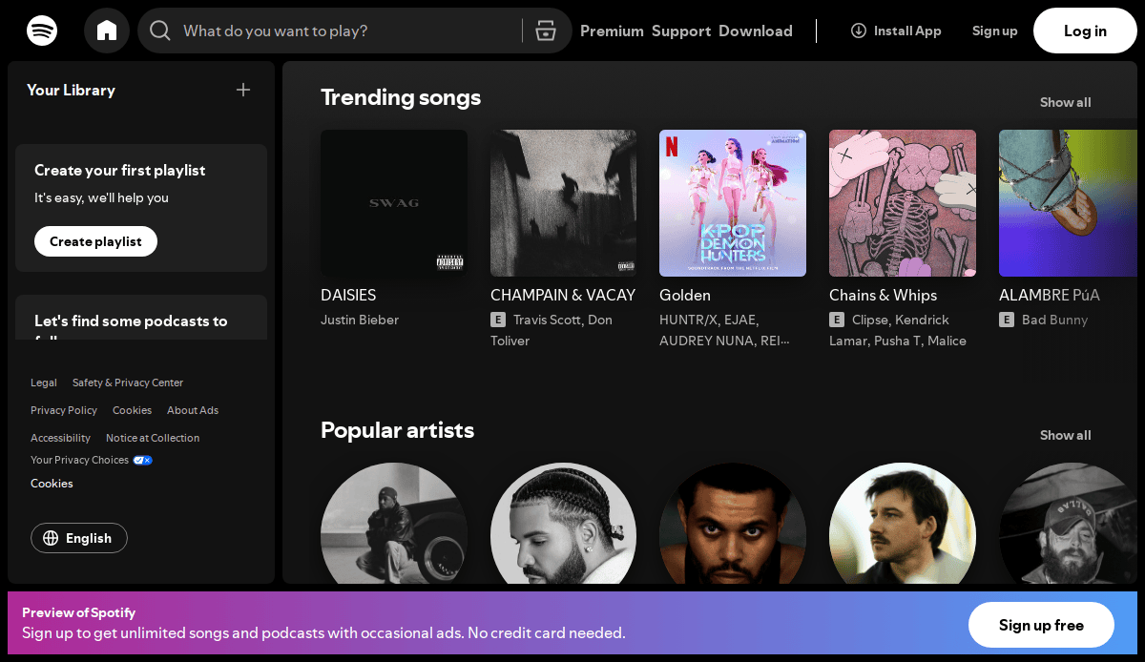The image size is (1145, 662).
Task: Click ALAMBRE PúA song title
Action: coord(1050,295)
